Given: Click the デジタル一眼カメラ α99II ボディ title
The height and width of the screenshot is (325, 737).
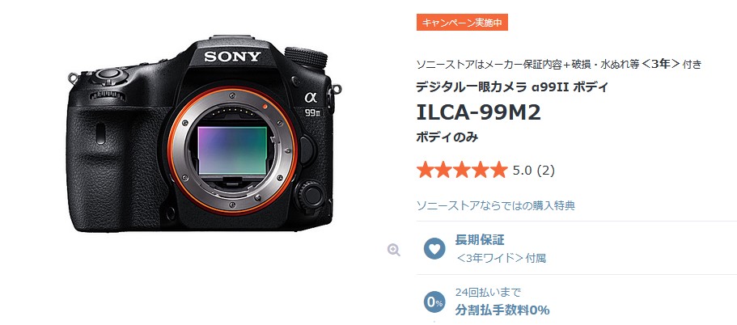Looking at the screenshot, I should [x=512, y=87].
